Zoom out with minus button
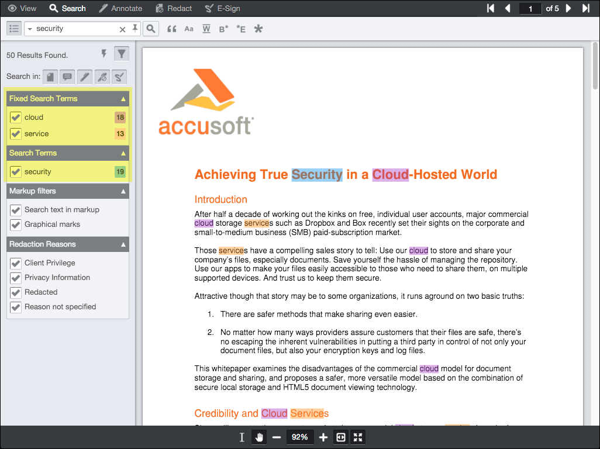This screenshot has width=600, height=449. tap(277, 437)
